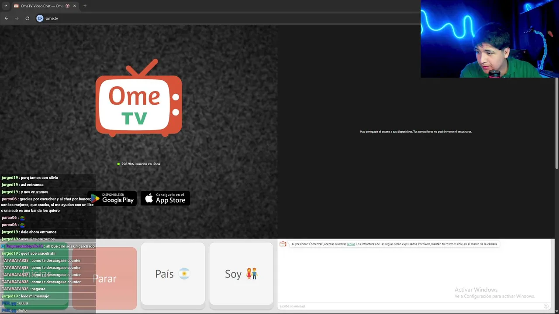Click the streamer webcam overlay
The height and width of the screenshot is (314, 559).
click(x=490, y=39)
